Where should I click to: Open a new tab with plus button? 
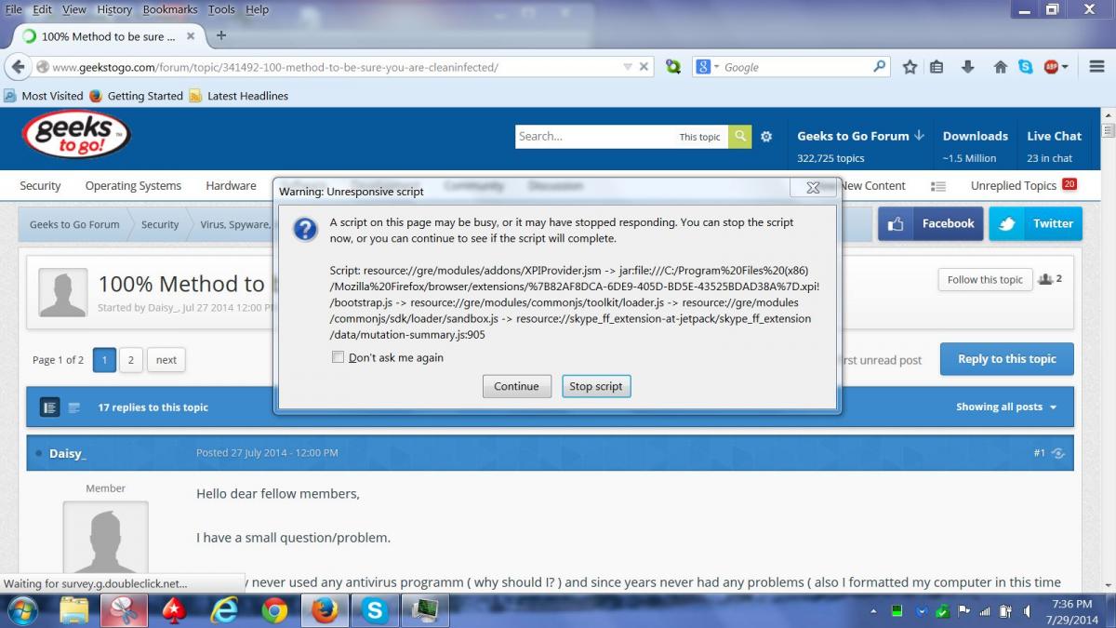221,35
